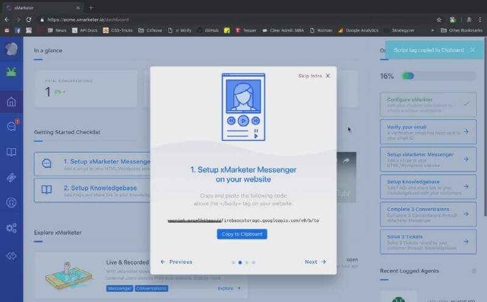Click the code integration icon in sidebar
This screenshot has width=487, height=302.
coord(11,256)
